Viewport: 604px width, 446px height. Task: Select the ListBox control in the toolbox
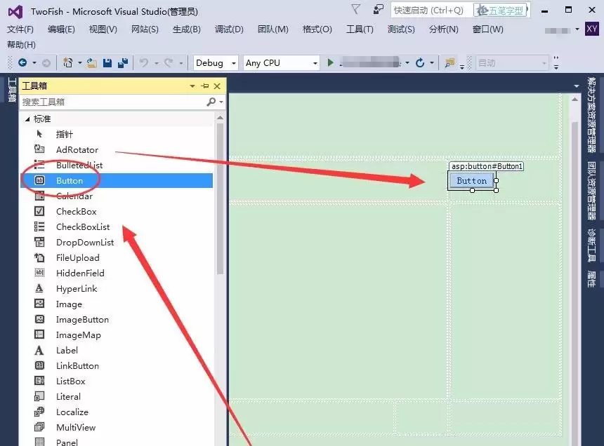coord(71,381)
